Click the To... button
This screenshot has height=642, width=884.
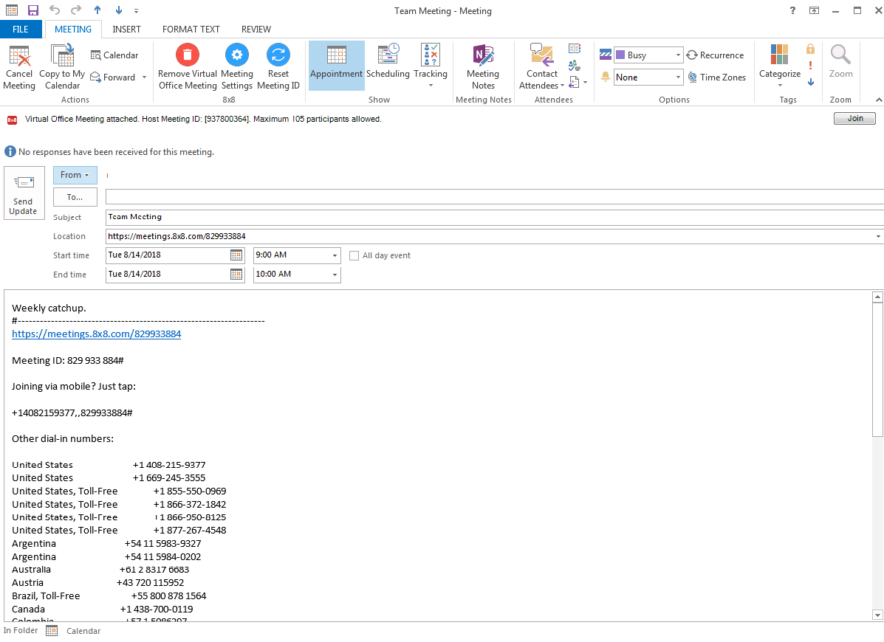click(75, 197)
